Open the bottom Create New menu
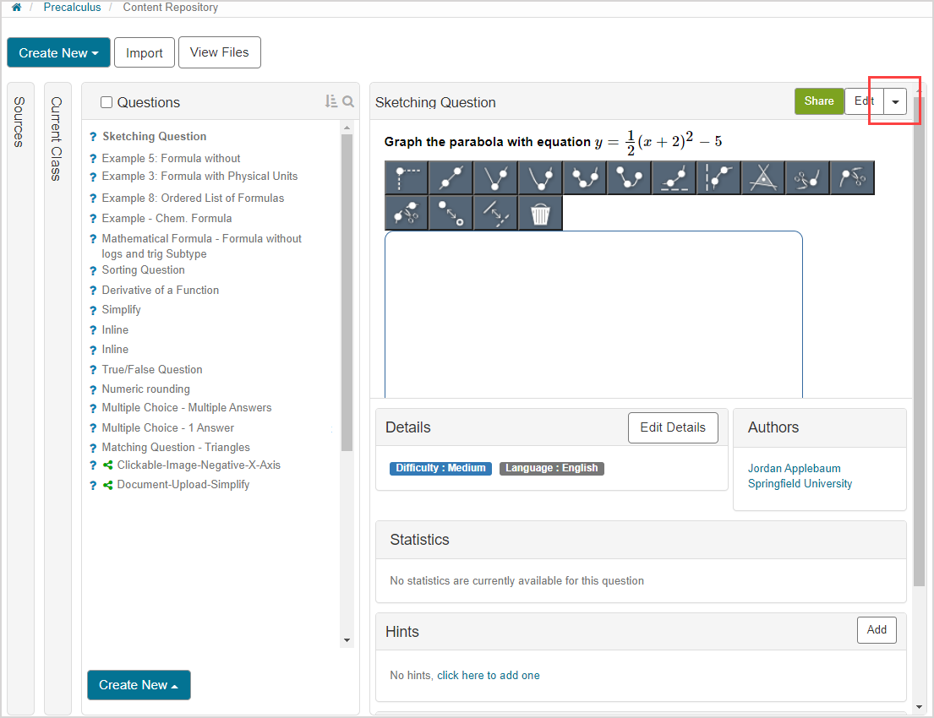 [139, 685]
